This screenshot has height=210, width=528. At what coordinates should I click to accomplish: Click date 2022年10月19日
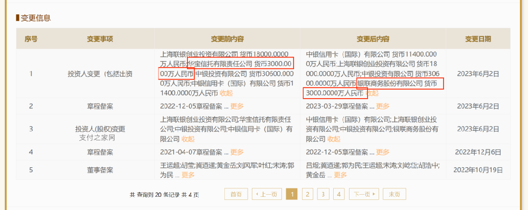coord(478,170)
